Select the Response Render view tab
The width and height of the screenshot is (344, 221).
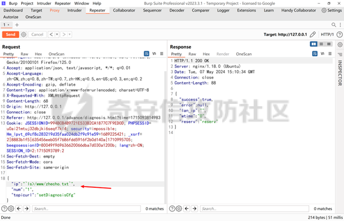[223, 54]
